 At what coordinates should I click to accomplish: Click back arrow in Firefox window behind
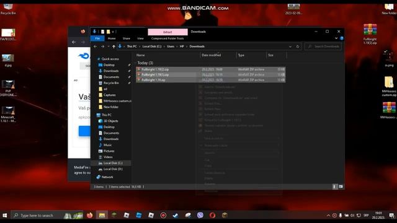[x=74, y=42]
